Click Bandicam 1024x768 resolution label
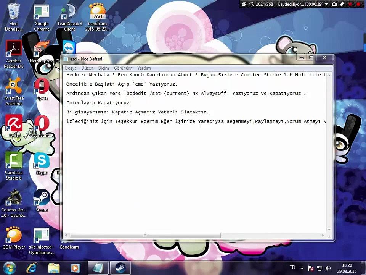The height and width of the screenshot is (275, 366). click(x=264, y=4)
